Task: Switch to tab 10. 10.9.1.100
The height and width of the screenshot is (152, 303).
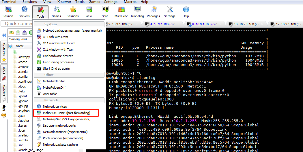Action: 246,24
